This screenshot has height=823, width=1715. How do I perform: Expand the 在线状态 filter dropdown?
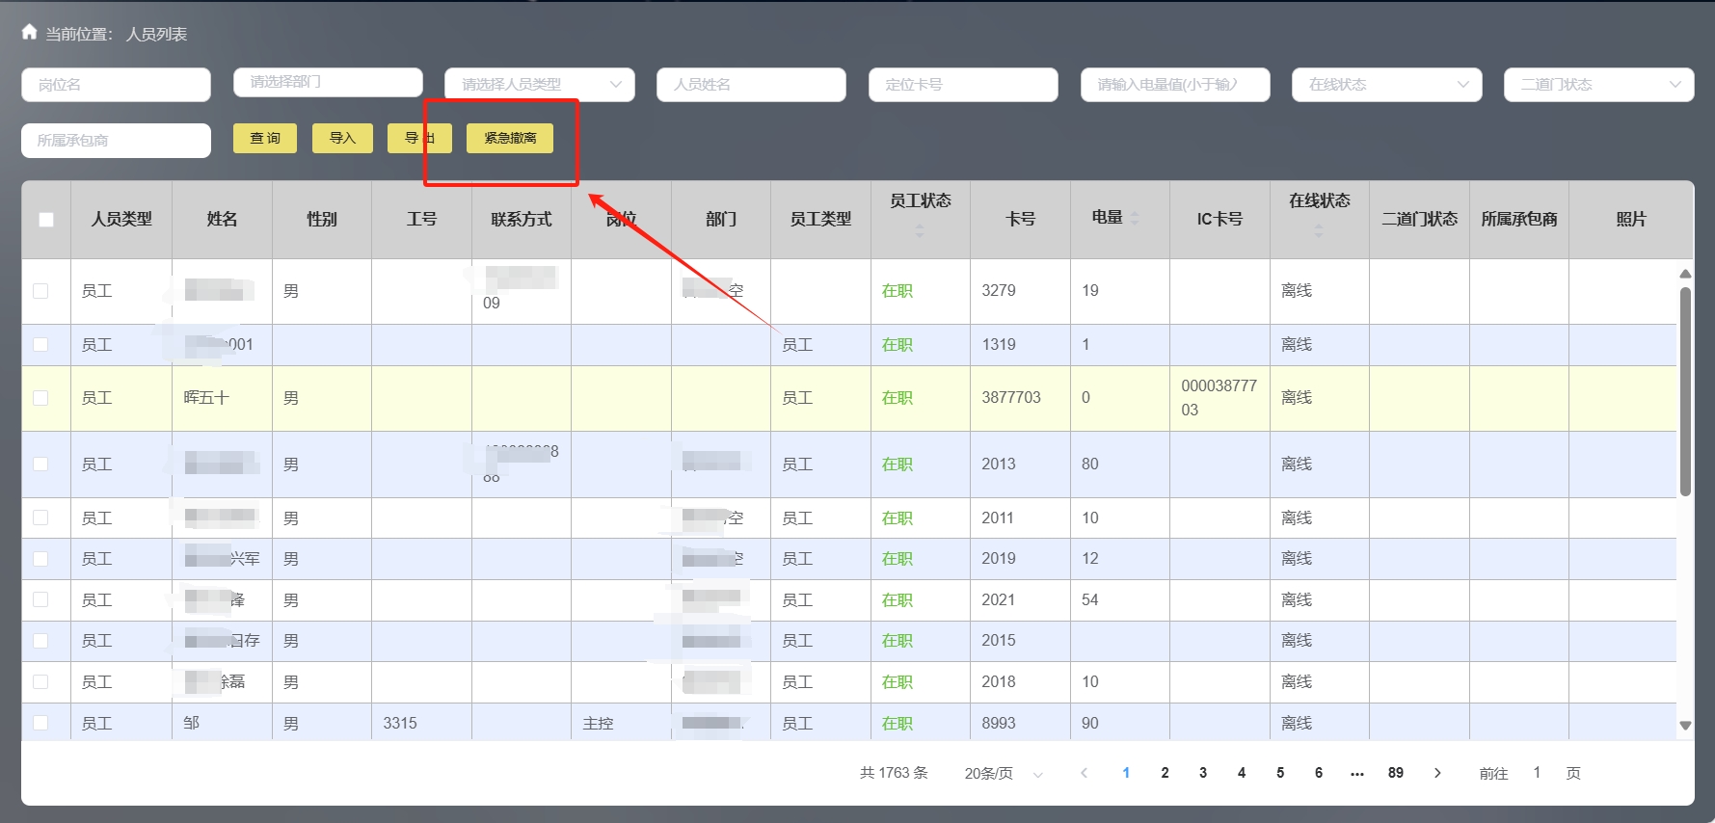(x=1386, y=85)
